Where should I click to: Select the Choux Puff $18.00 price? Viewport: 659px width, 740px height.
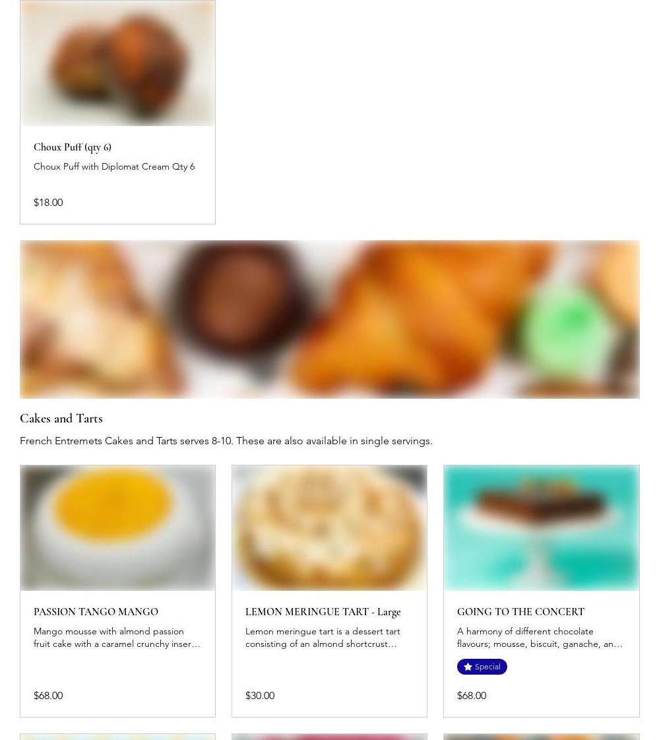[x=48, y=203]
